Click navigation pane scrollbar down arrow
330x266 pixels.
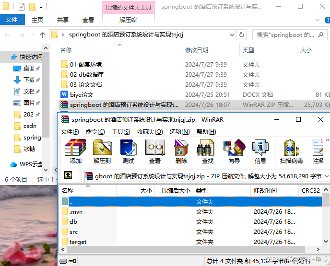(46, 170)
